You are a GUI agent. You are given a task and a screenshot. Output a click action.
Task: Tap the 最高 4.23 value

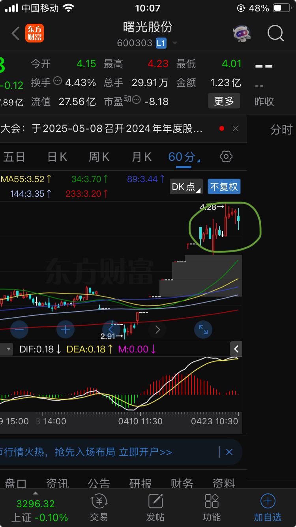pyautogui.click(x=158, y=64)
